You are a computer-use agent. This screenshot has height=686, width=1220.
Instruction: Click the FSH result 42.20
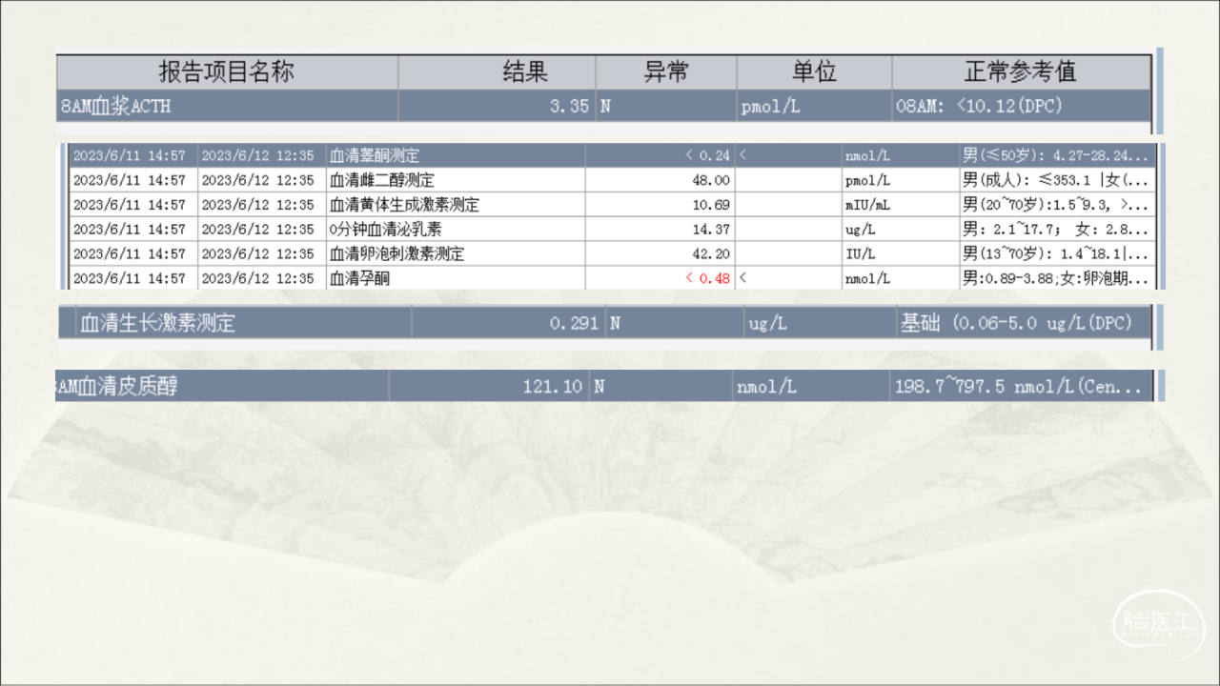coord(712,254)
